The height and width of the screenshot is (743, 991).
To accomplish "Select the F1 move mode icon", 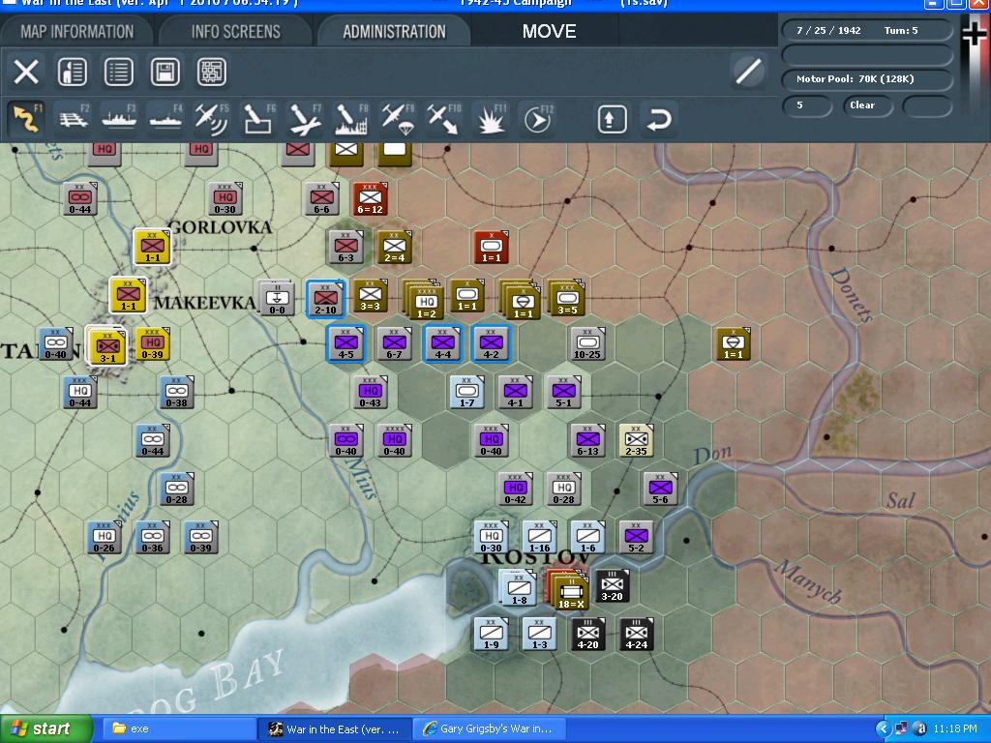I will click(26, 119).
